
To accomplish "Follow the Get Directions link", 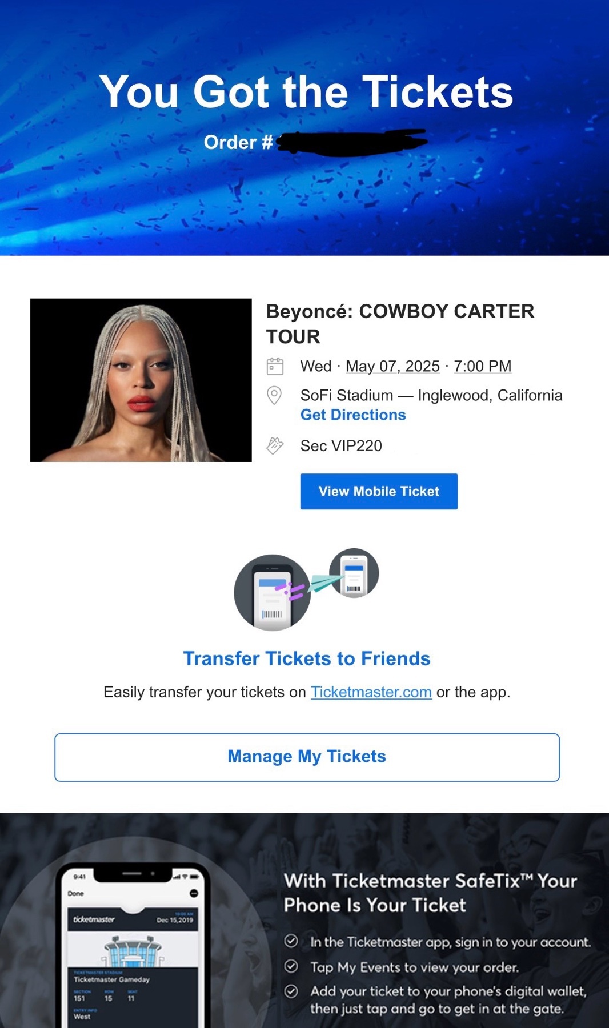I will click(x=353, y=415).
